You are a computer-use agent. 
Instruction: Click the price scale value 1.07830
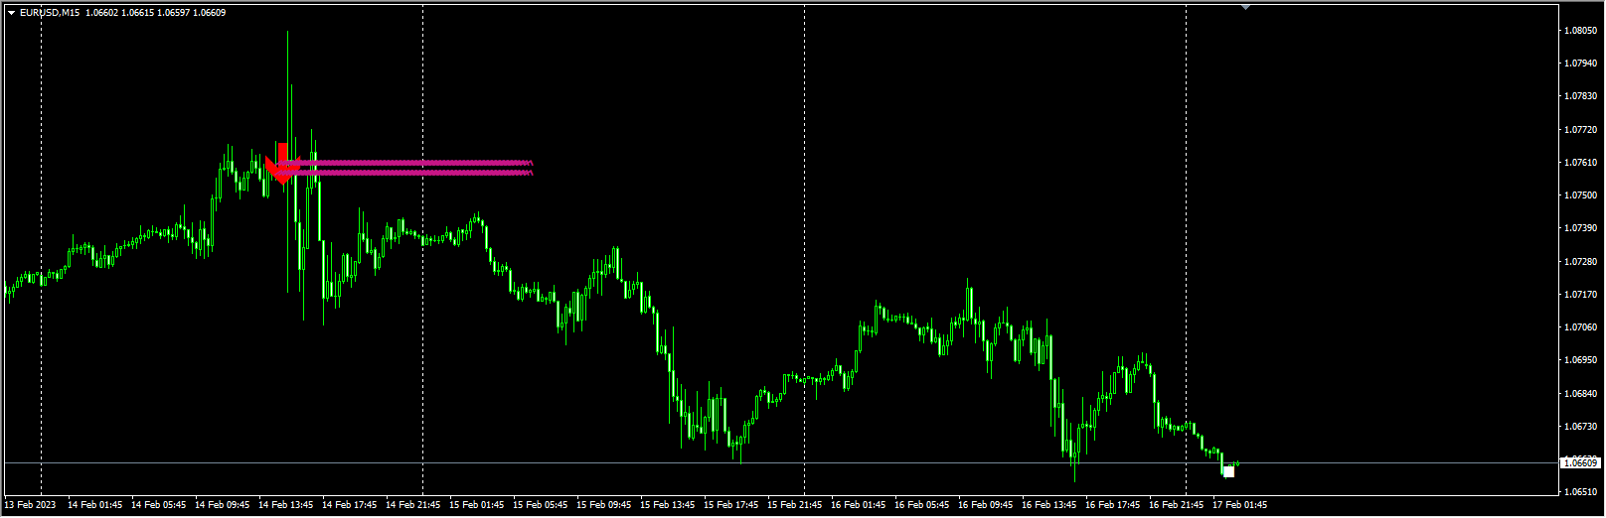coord(1580,96)
